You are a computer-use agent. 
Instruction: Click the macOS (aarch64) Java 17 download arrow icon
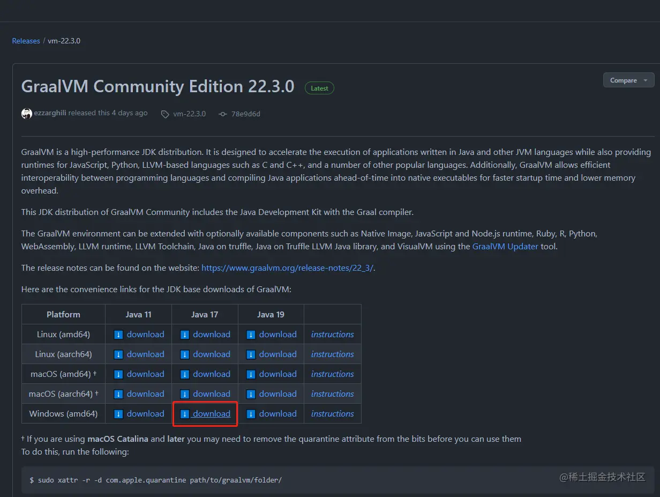[185, 394]
